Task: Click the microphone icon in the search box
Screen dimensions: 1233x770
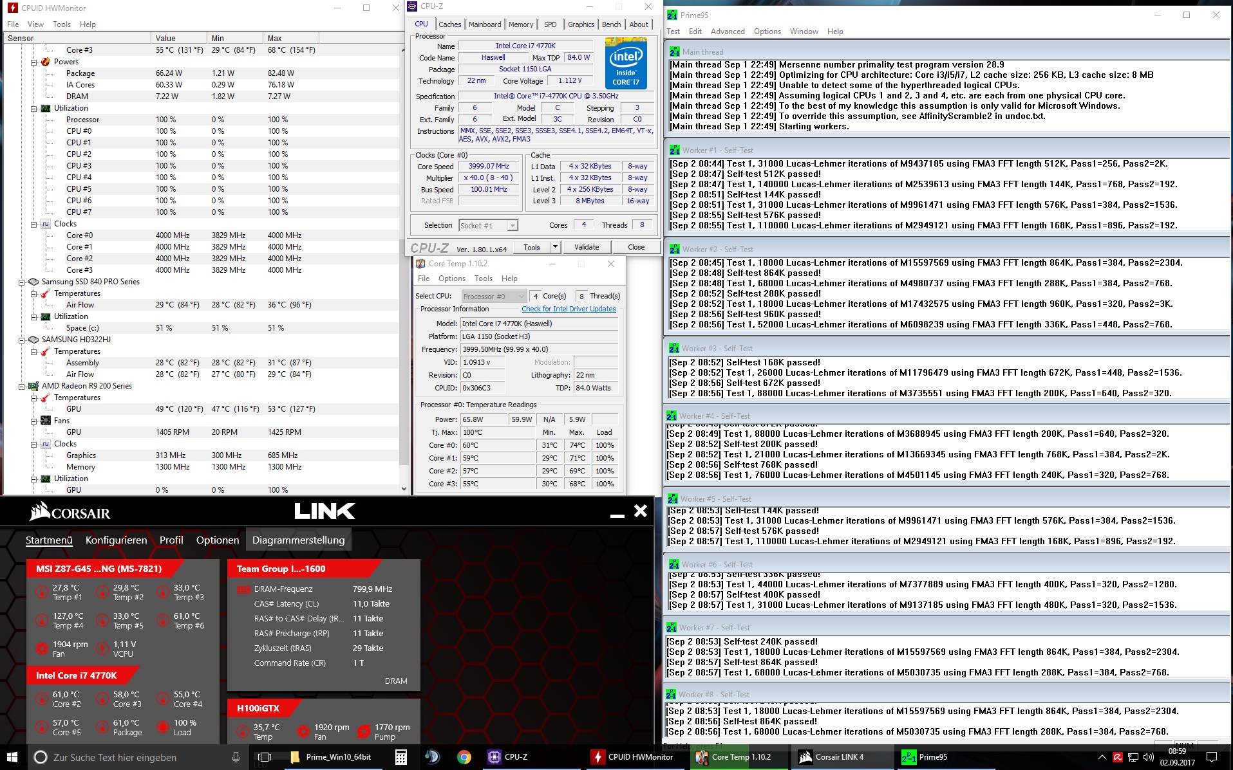Action: pyautogui.click(x=236, y=757)
